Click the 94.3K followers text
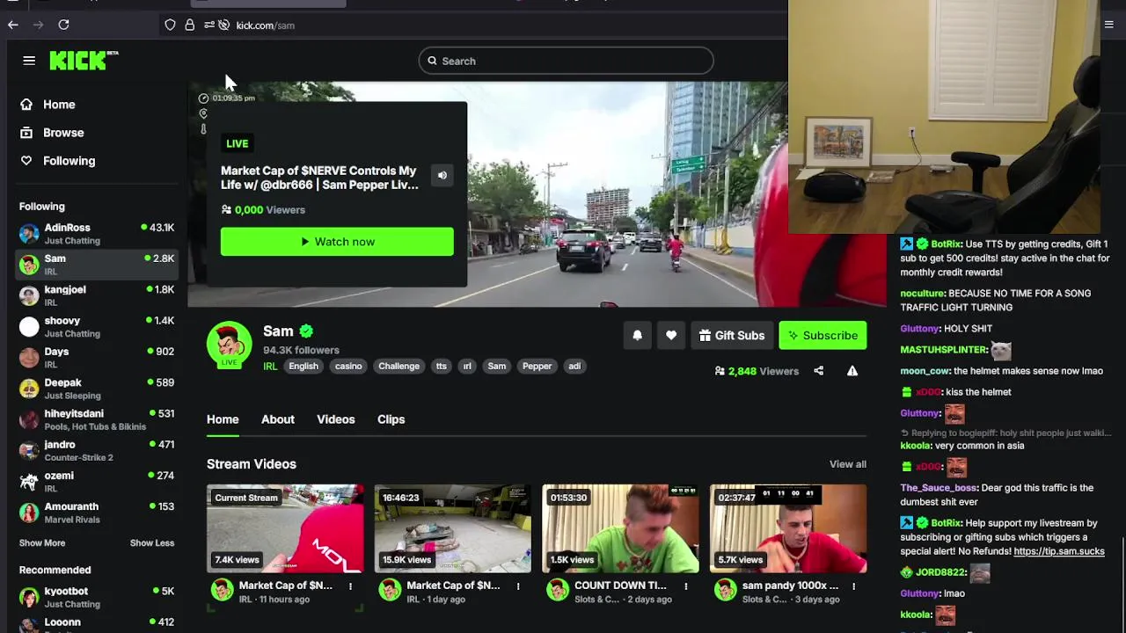Image resolution: width=1126 pixels, height=633 pixels. (x=301, y=350)
